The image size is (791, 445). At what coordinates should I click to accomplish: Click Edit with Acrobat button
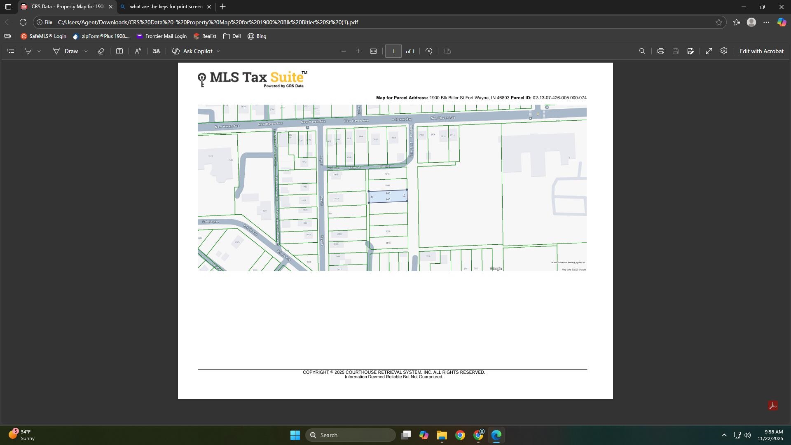click(761, 51)
